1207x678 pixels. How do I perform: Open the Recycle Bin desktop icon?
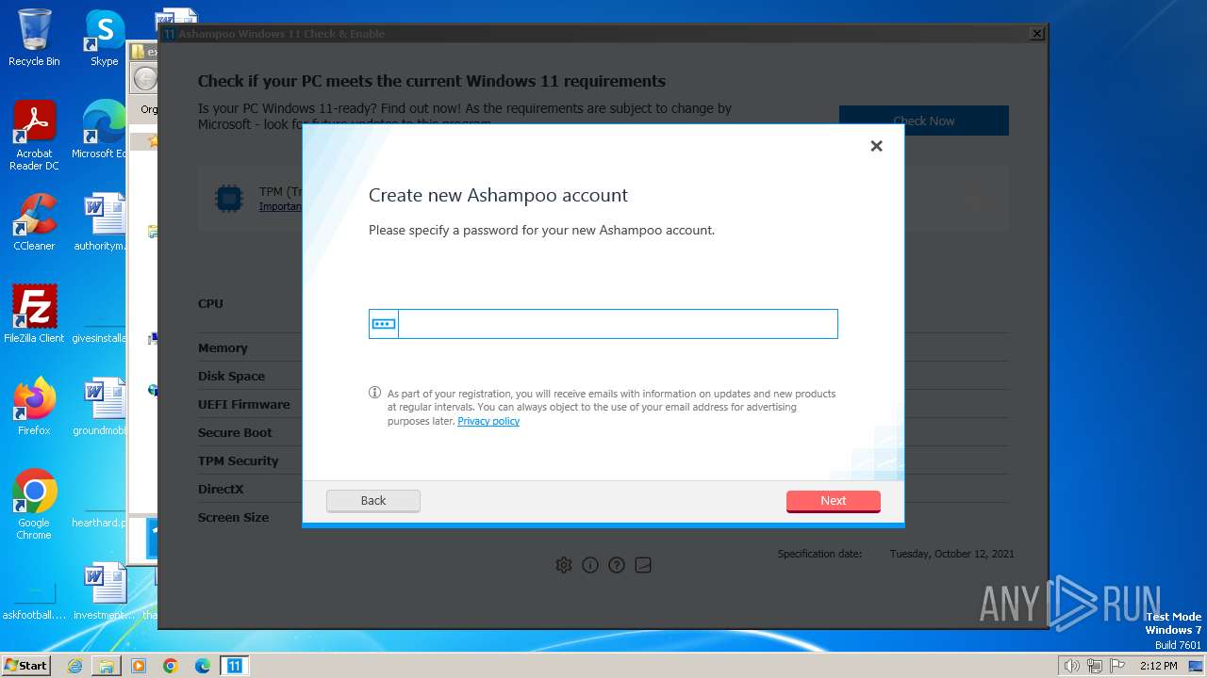tap(34, 38)
